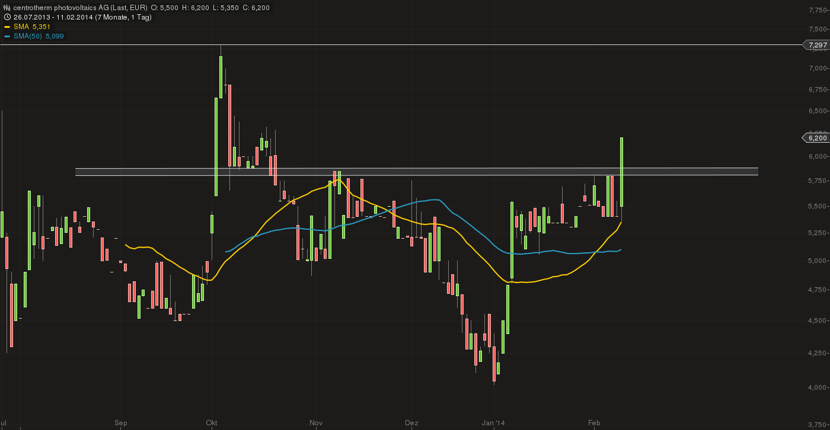Select the yellow SMA color marker in legend
Image resolution: width=830 pixels, height=430 pixels.
click(x=7, y=27)
